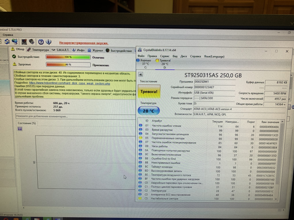
Task: Click the Здоровье 46 % progress bar
Action: (x=68, y=64)
